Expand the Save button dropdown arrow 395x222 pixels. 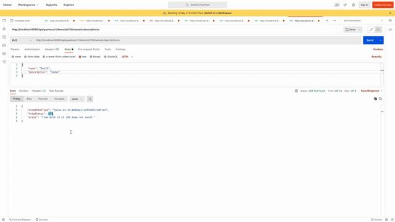tap(360, 30)
